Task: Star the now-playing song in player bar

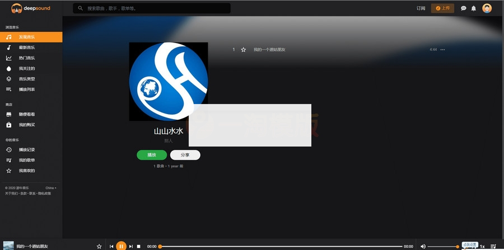Action: pos(99,246)
